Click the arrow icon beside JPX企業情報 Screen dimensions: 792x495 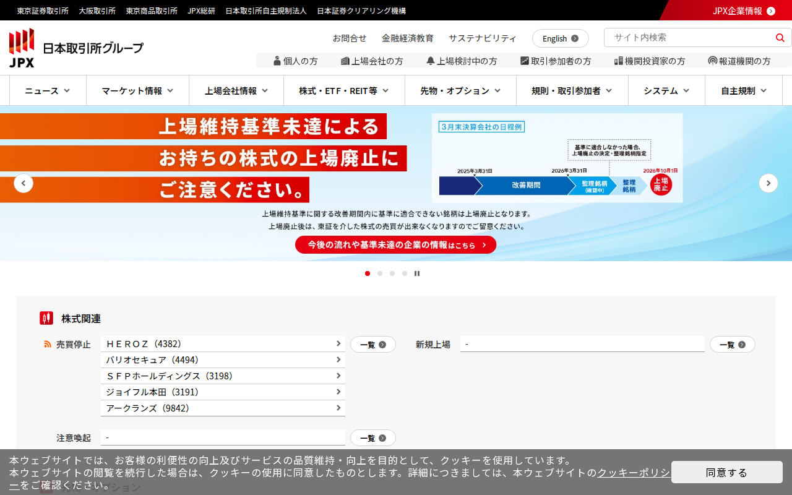(771, 11)
